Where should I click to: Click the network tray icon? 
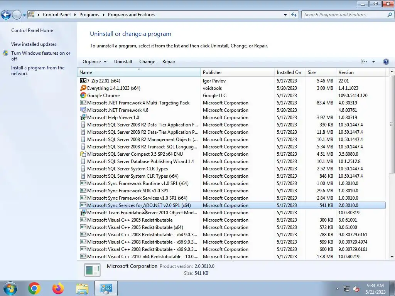tap(347, 289)
